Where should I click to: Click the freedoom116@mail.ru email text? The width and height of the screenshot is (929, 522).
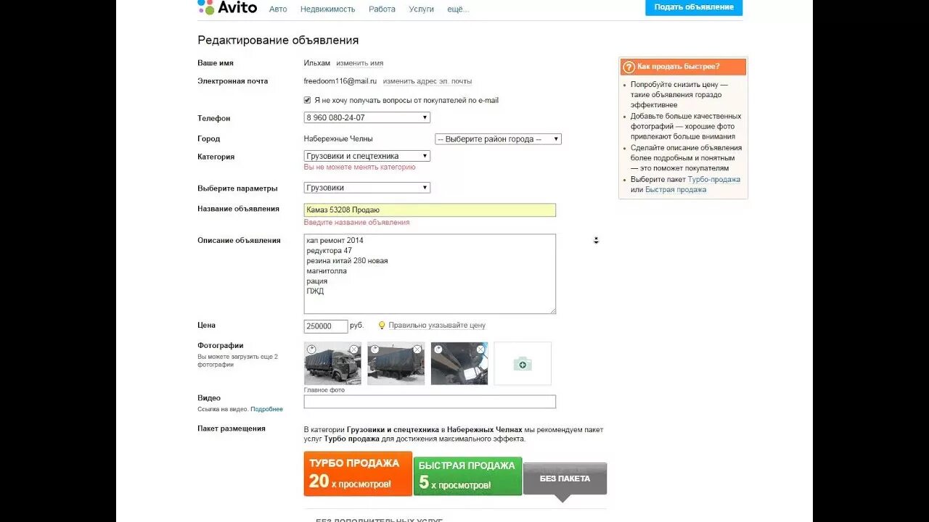click(340, 81)
